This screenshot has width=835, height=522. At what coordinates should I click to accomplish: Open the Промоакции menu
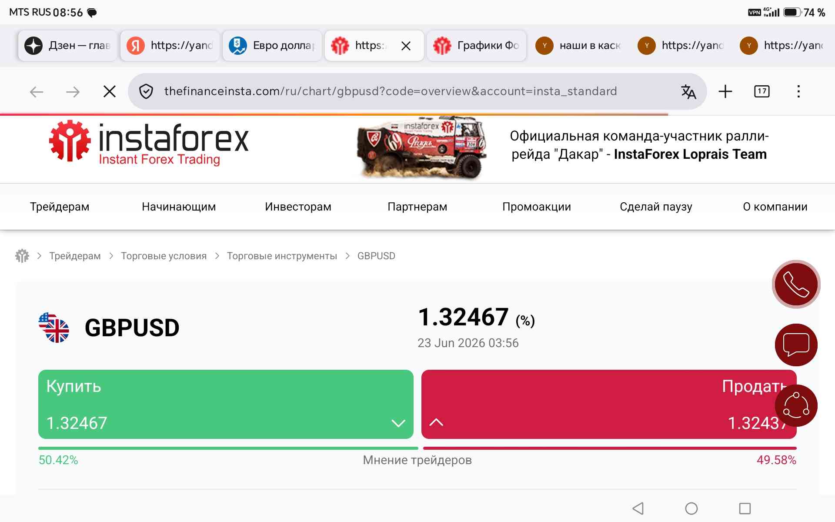tap(537, 207)
